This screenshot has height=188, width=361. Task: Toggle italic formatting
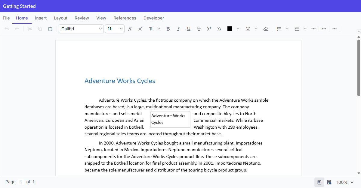[x=178, y=29]
